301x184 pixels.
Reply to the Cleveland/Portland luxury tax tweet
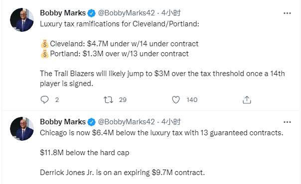(45, 100)
